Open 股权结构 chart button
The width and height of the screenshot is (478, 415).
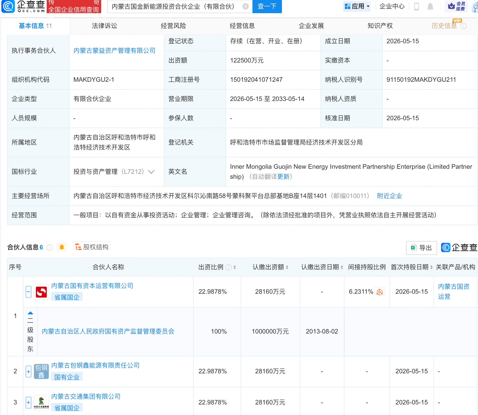click(92, 247)
